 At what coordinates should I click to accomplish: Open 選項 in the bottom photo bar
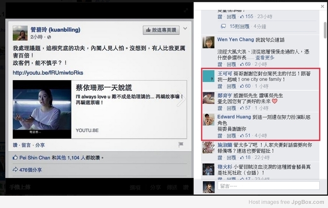[135, 188]
